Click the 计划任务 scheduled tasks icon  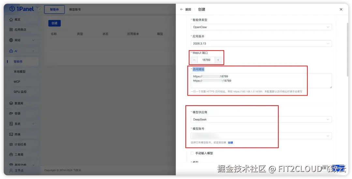pos(11,144)
